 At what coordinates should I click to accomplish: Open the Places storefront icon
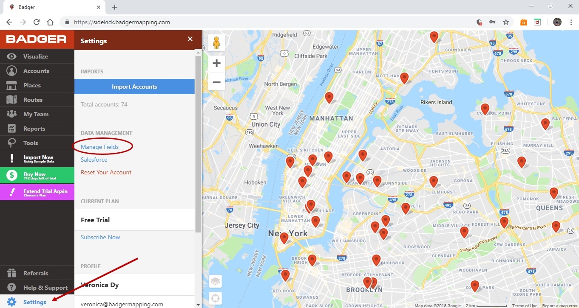[x=11, y=85]
